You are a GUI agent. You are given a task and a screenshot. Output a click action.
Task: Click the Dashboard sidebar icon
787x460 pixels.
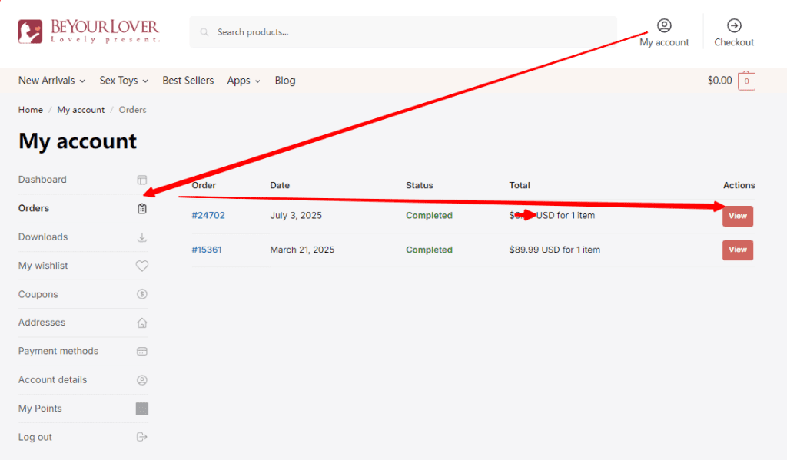click(141, 180)
